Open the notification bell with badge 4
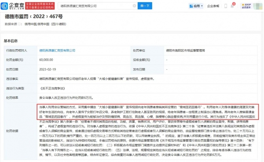This screenshot has height=162, width=264. pos(232,6)
